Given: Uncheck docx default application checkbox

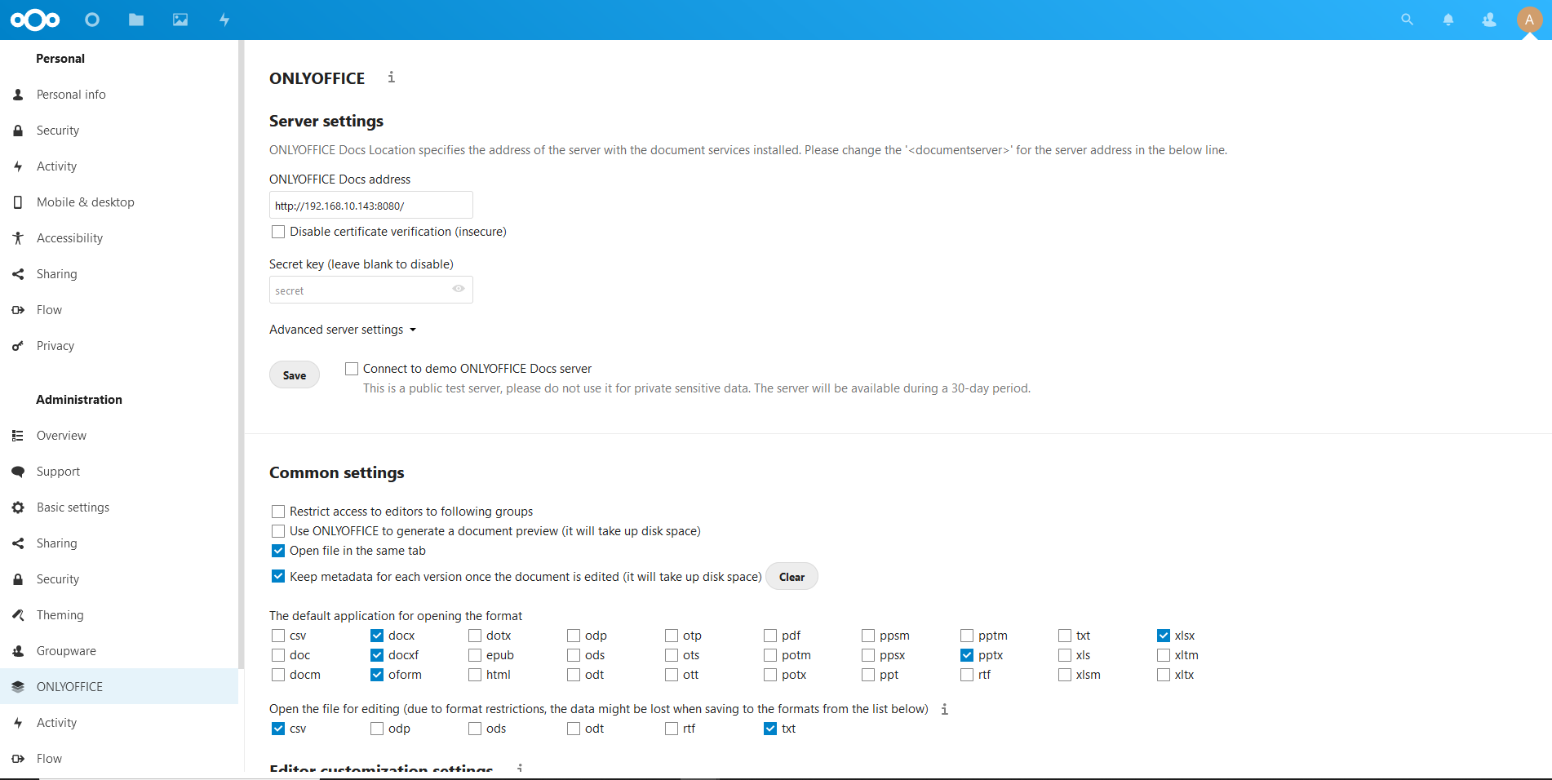Looking at the screenshot, I should 377,636.
